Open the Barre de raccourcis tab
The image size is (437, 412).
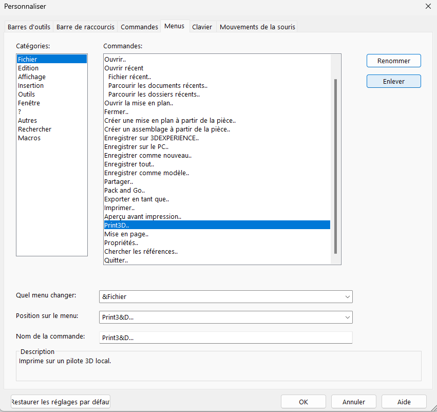(86, 27)
